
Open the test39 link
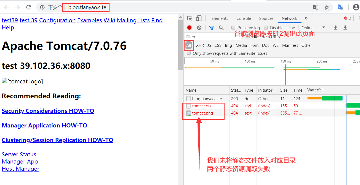point(10,20)
